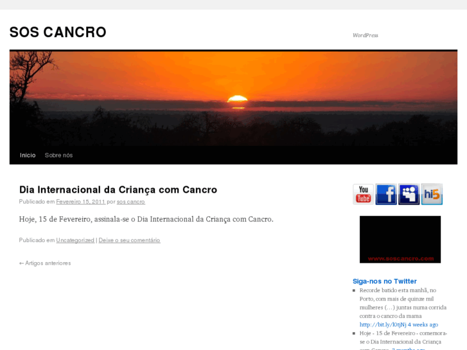Click Deixe o seu comentário link
This screenshot has width=467, height=350.
pos(129,240)
